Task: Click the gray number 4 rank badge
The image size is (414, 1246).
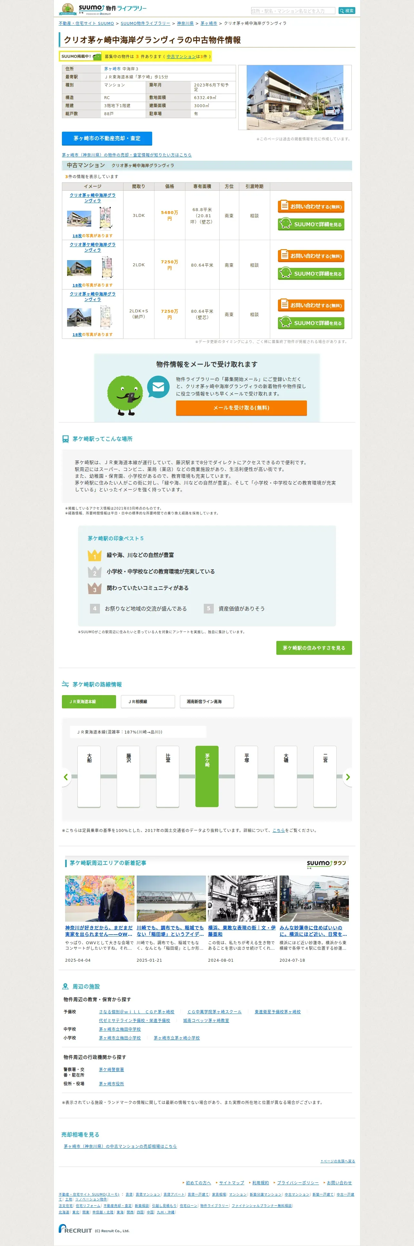Action: click(x=95, y=609)
